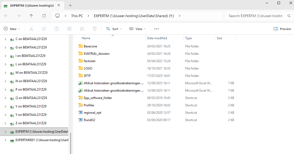
Task: Click the Share icon in toolbar
Action: pos(82,29)
